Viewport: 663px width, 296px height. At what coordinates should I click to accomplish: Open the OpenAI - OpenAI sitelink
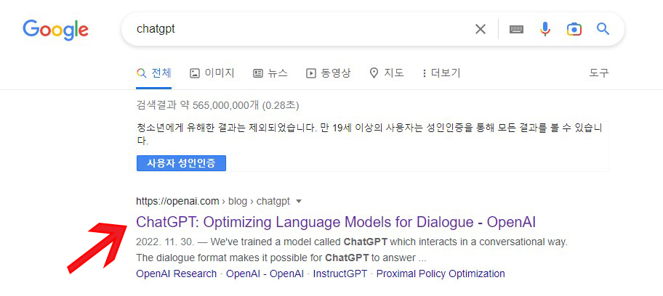tap(265, 274)
